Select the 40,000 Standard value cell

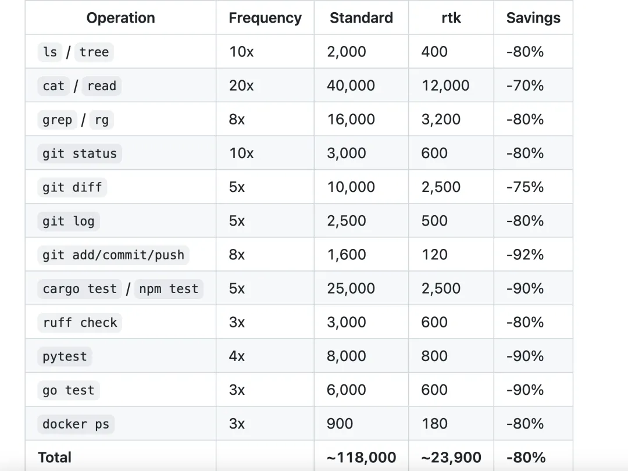point(351,86)
